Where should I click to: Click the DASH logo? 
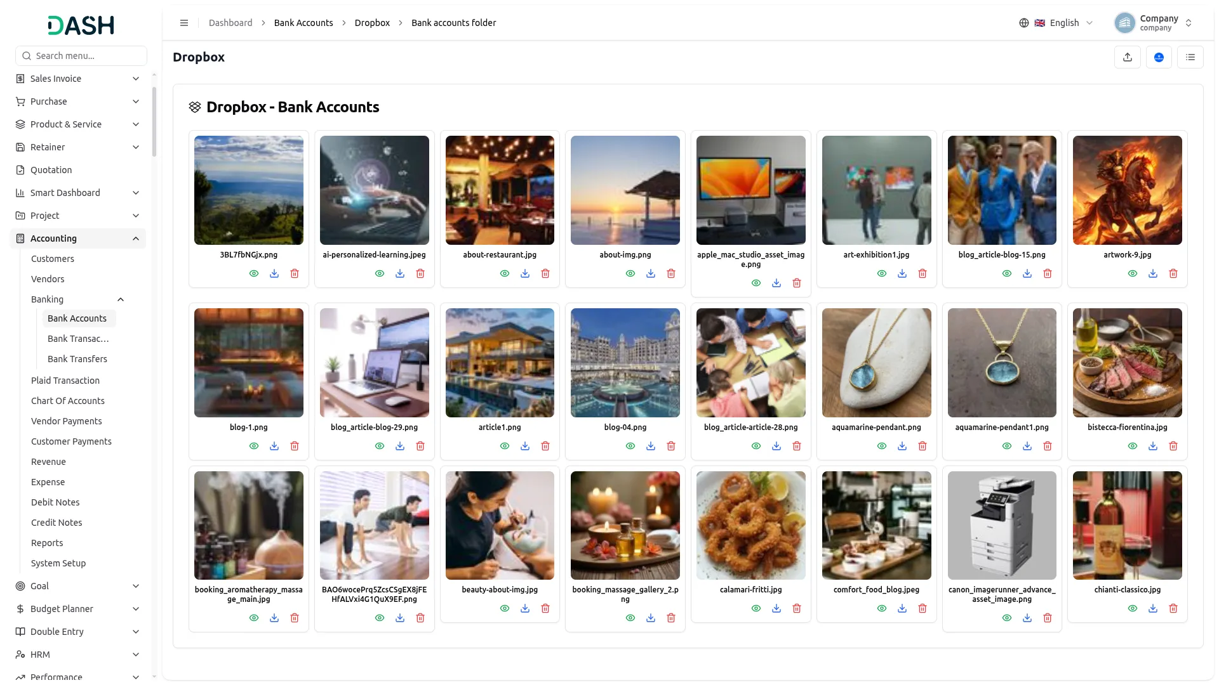pyautogui.click(x=81, y=25)
